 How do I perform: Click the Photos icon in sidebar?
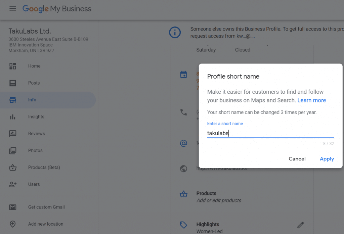12,150
